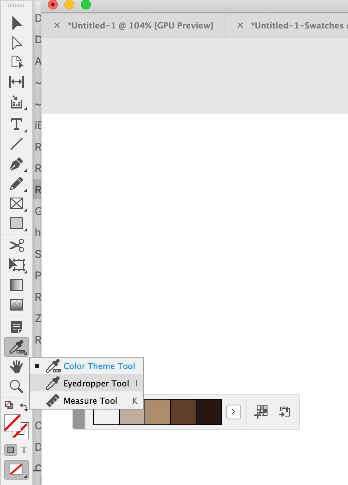Pick the darkest brown theme swatch

[x=209, y=412]
